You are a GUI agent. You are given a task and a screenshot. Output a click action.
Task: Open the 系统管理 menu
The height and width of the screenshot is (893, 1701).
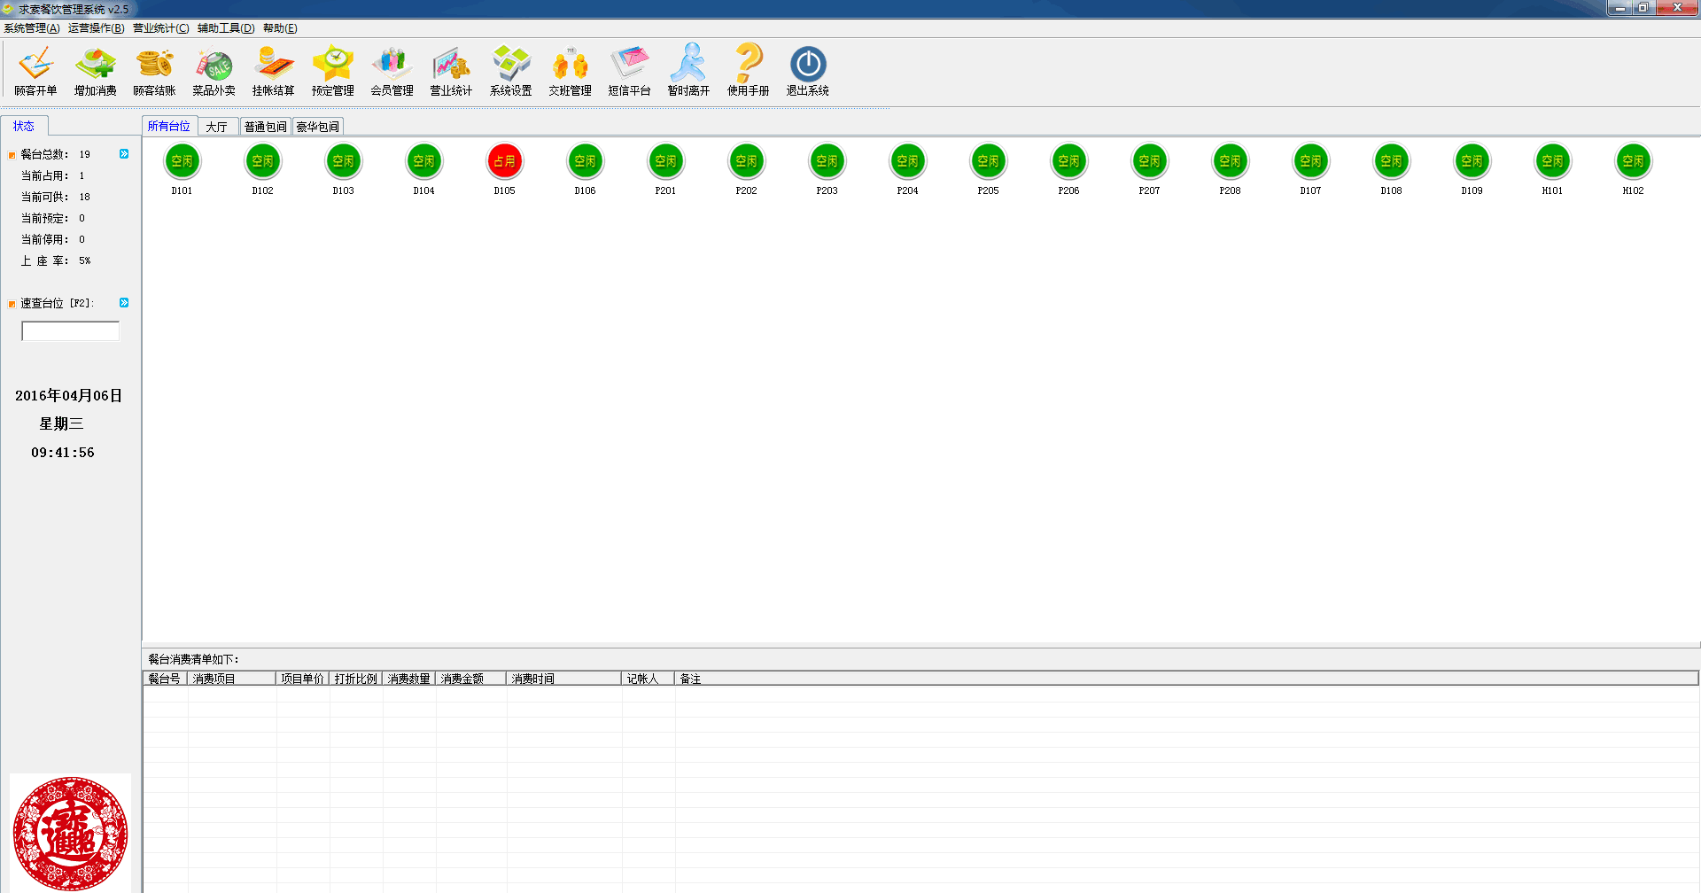(x=32, y=28)
